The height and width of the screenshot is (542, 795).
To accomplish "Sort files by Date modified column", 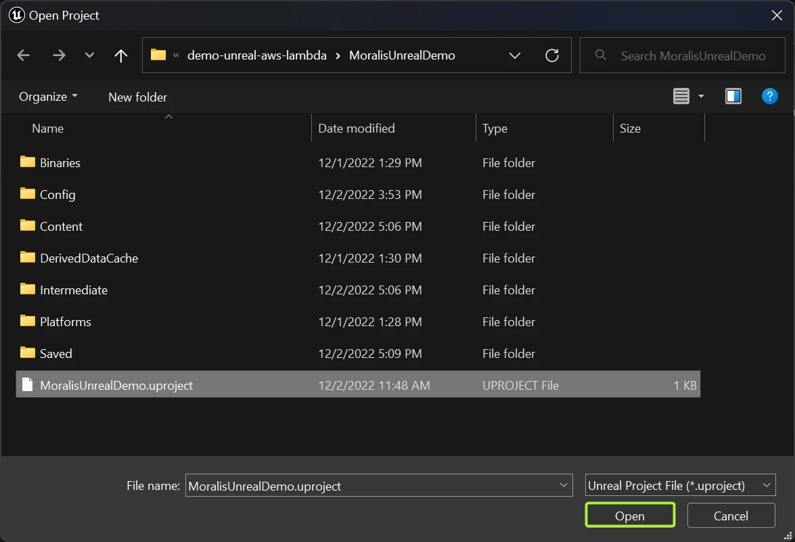I will [x=357, y=128].
